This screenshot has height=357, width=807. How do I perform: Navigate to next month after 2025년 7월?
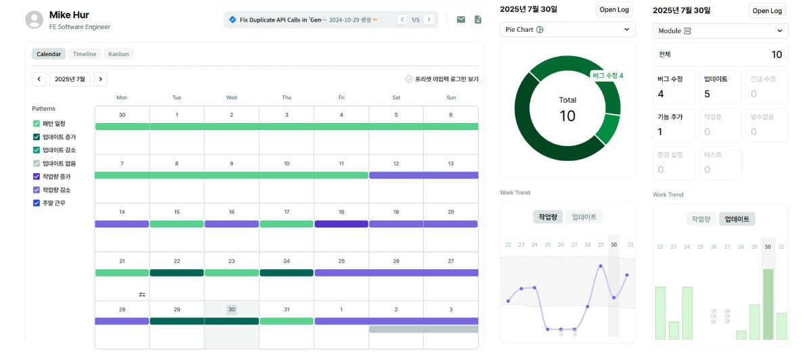coord(101,79)
